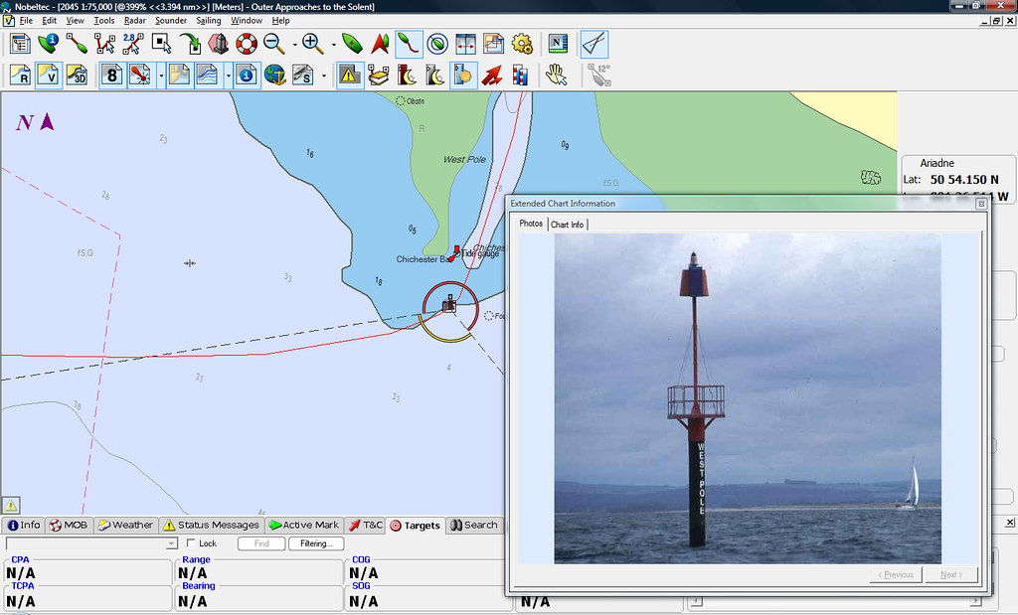Select the 2.8 range and bearing tool
Image resolution: width=1018 pixels, height=615 pixels.
(132, 44)
